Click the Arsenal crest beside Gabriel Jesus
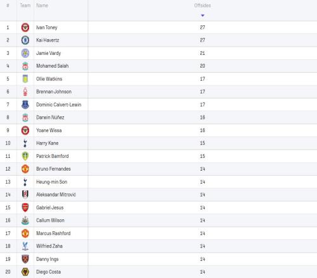This screenshot has width=317, height=278. pyautogui.click(x=25, y=207)
